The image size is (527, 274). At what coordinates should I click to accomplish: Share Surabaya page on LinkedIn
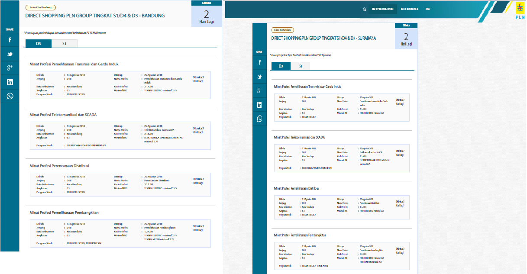[259, 105]
